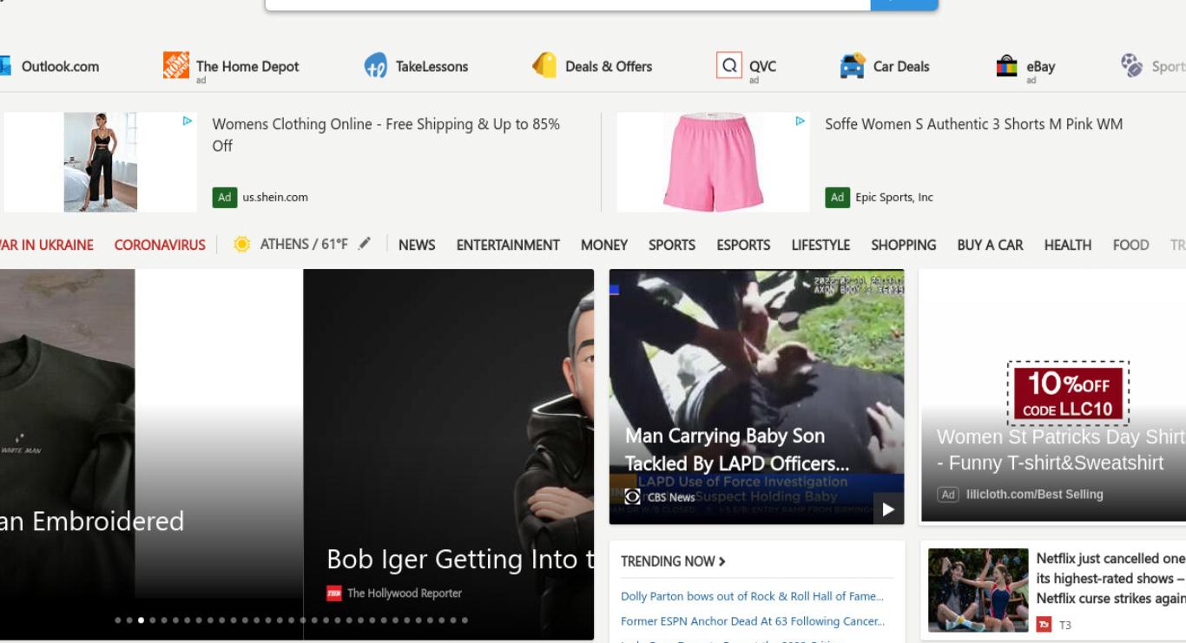Open Former ESPN Anchor Dead At 63 story
This screenshot has width=1186, height=643.
753,621
